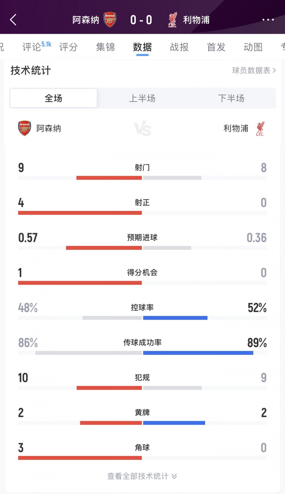285x494 pixels.
Task: Open the Liverpool club crest in the header
Action: pyautogui.click(x=172, y=19)
